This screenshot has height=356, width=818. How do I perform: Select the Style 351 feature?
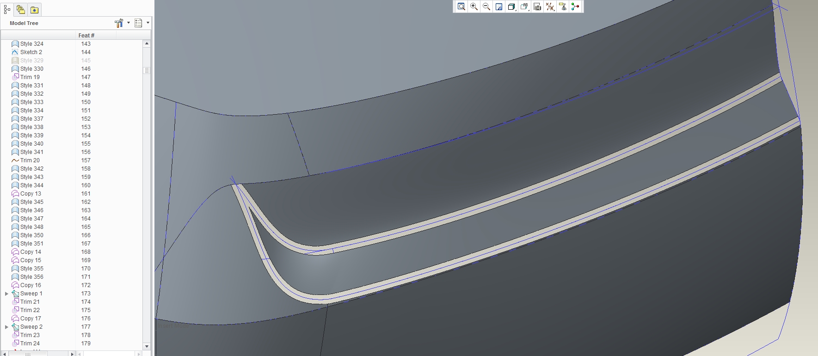(x=32, y=244)
